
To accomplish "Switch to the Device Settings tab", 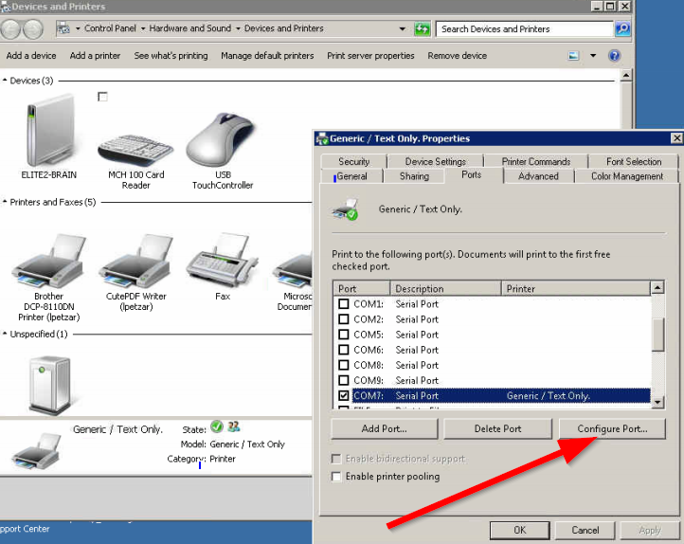I will click(436, 162).
